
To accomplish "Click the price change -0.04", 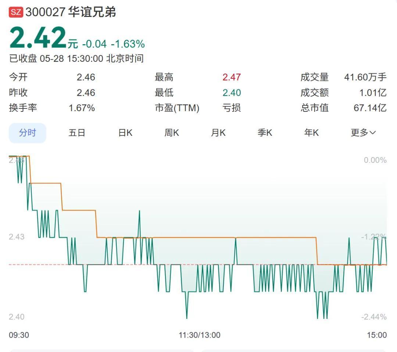I will click(x=94, y=44).
